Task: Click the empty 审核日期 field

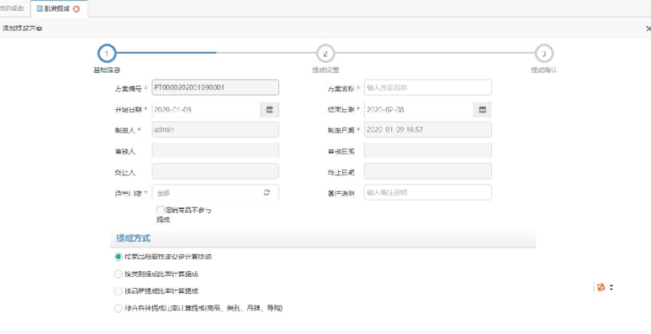Action: (x=428, y=150)
